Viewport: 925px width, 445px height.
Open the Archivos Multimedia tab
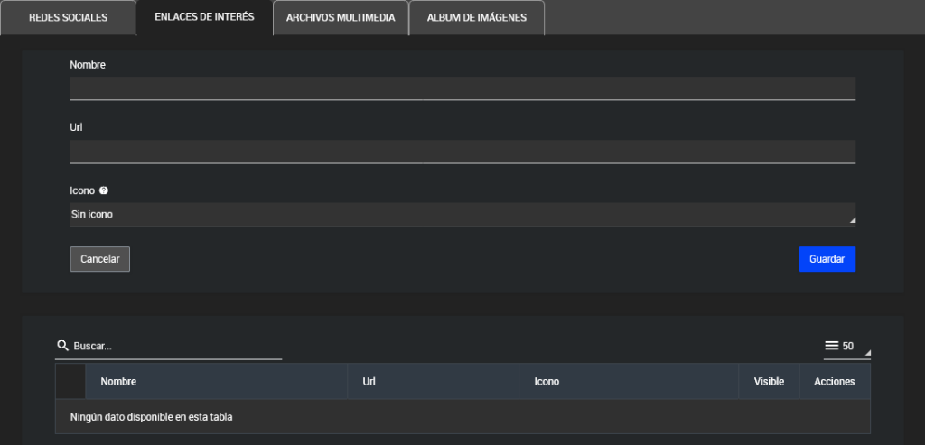[341, 18]
